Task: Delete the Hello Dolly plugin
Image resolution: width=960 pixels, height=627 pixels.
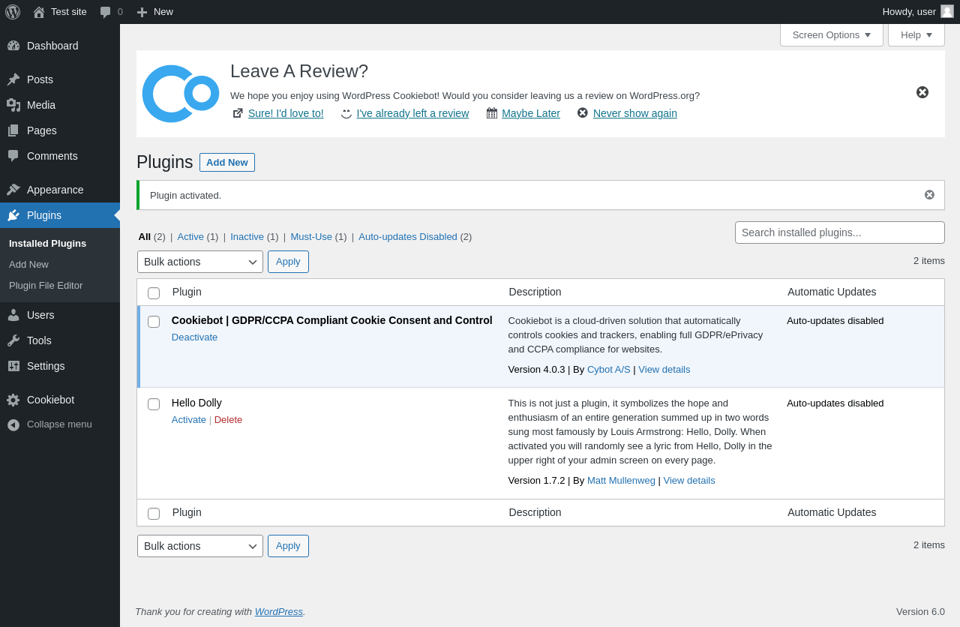Action: coord(228,419)
